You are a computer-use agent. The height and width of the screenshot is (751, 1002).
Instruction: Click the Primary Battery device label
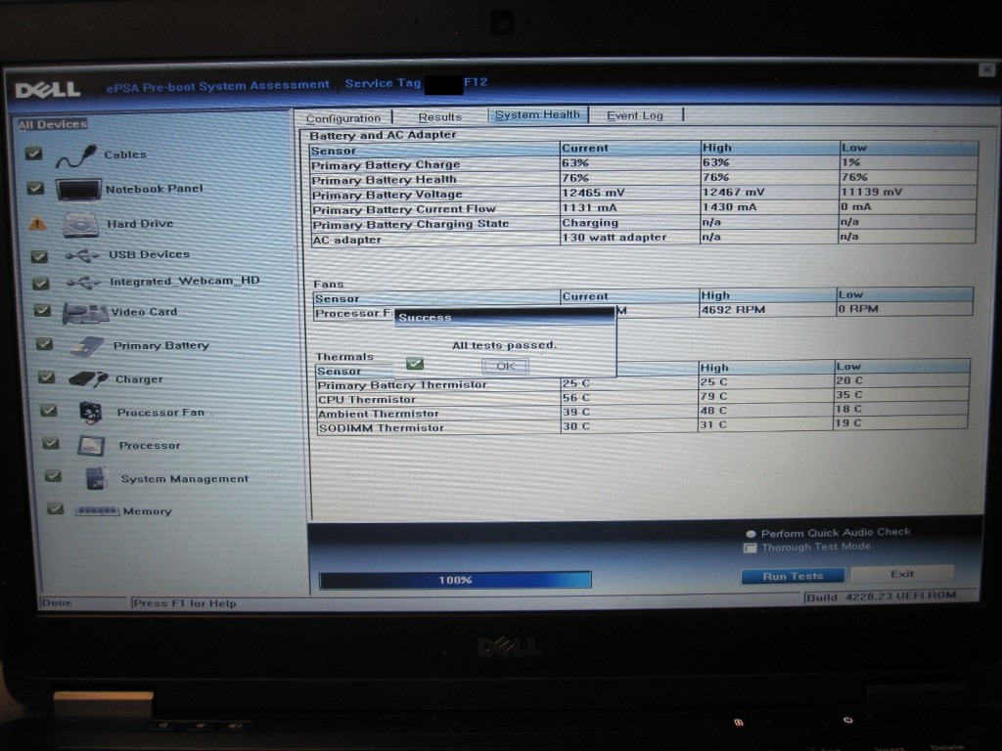pyautogui.click(x=161, y=345)
